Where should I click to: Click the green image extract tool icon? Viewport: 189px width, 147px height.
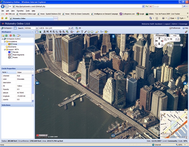click(67, 32)
